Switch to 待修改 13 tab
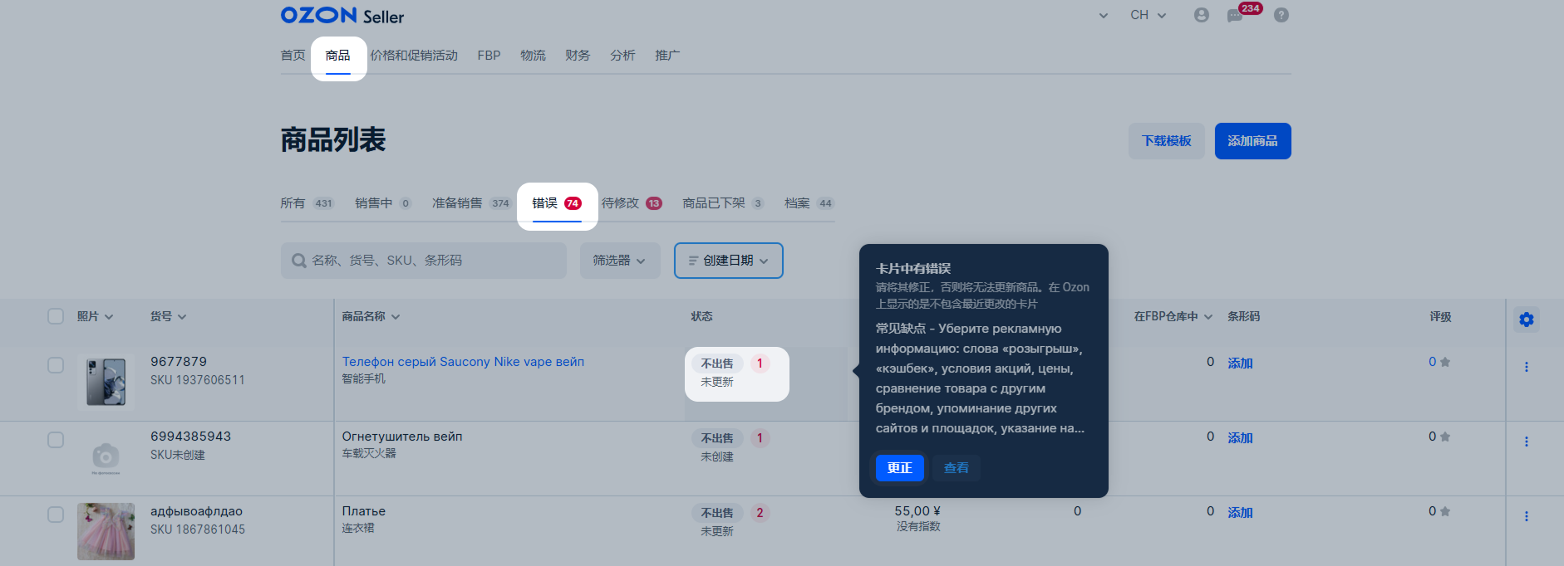The width and height of the screenshot is (1564, 566). click(632, 203)
